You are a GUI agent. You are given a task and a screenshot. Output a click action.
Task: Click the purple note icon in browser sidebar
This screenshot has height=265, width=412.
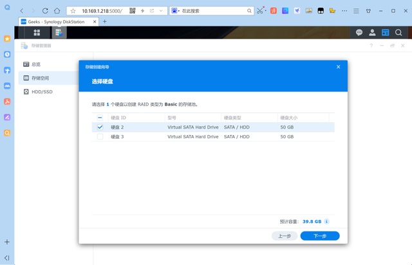7,118
